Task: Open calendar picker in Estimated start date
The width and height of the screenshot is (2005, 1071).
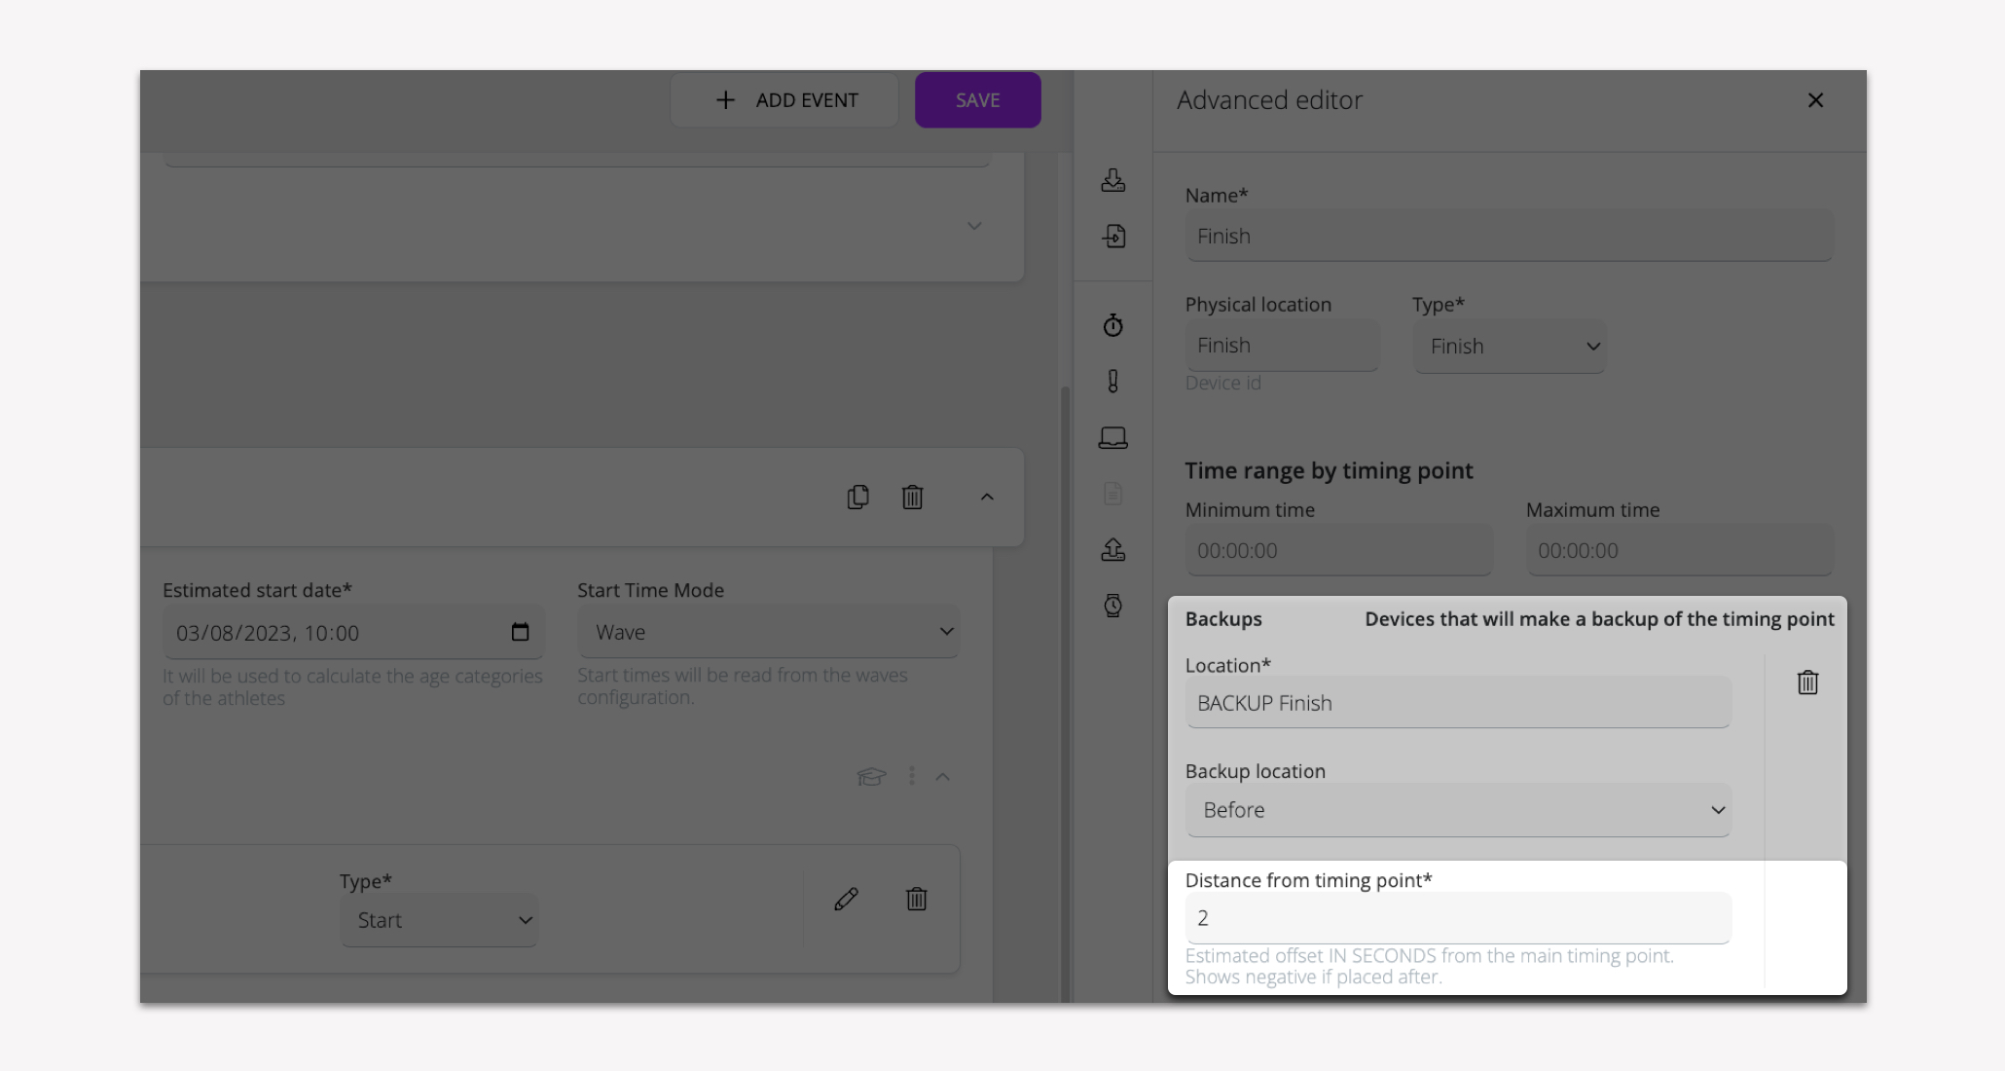Action: [x=520, y=632]
